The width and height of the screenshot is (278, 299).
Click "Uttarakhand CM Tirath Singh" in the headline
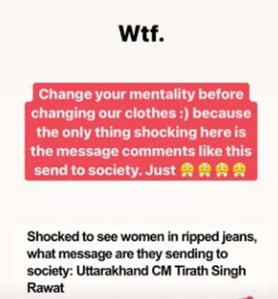pyautogui.click(x=161, y=271)
